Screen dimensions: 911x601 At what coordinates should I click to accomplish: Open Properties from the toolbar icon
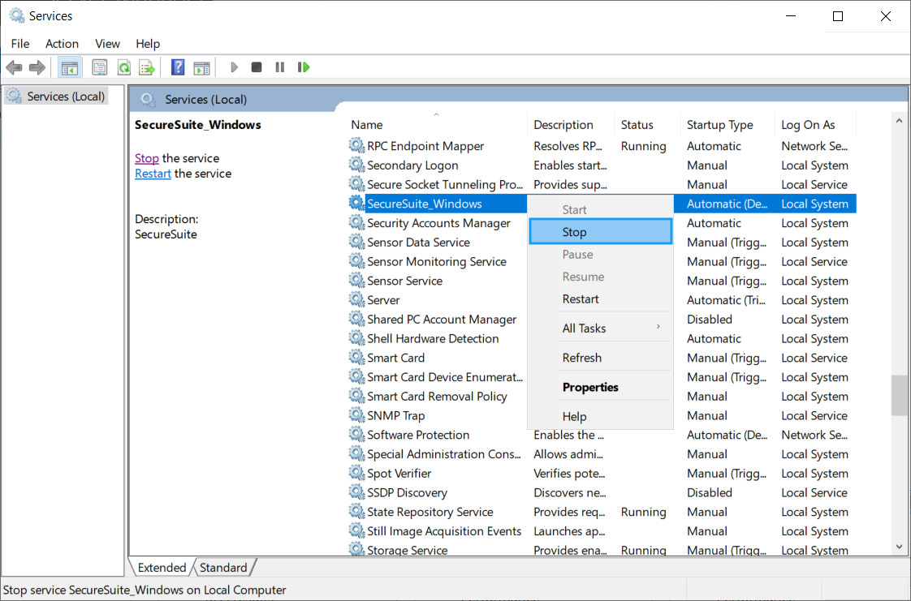click(x=99, y=68)
